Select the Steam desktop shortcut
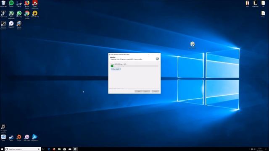Image resolution: width=269 pixels, height=151 pixels. point(11,138)
